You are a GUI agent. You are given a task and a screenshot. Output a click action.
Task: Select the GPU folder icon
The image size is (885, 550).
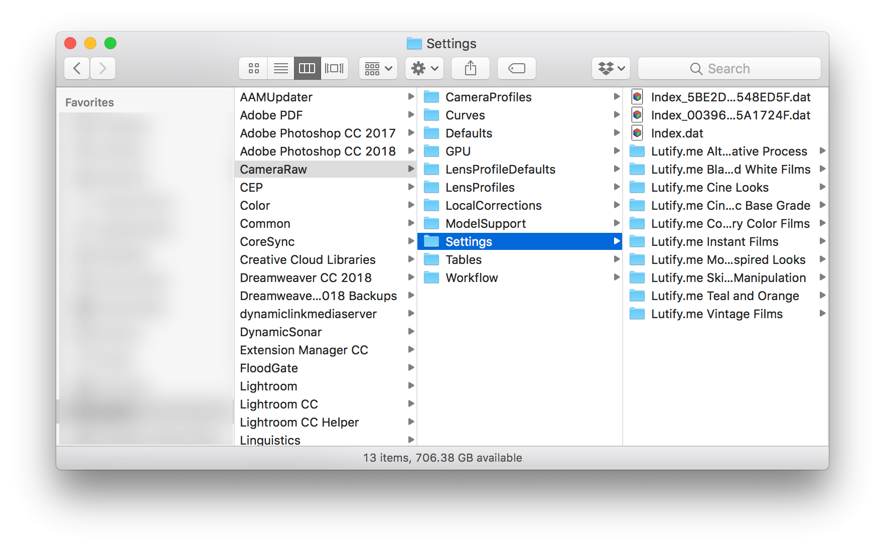tap(431, 151)
